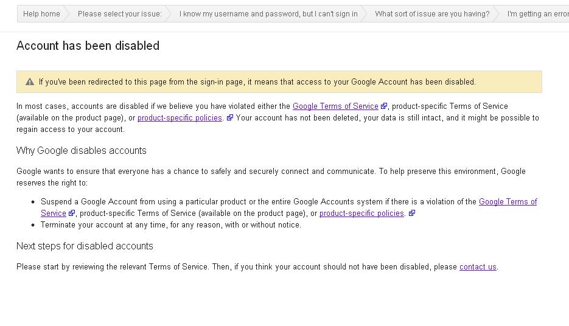The width and height of the screenshot is (569, 326).
Task: Open 'I know my username and password' breadcrumb
Action: click(268, 14)
